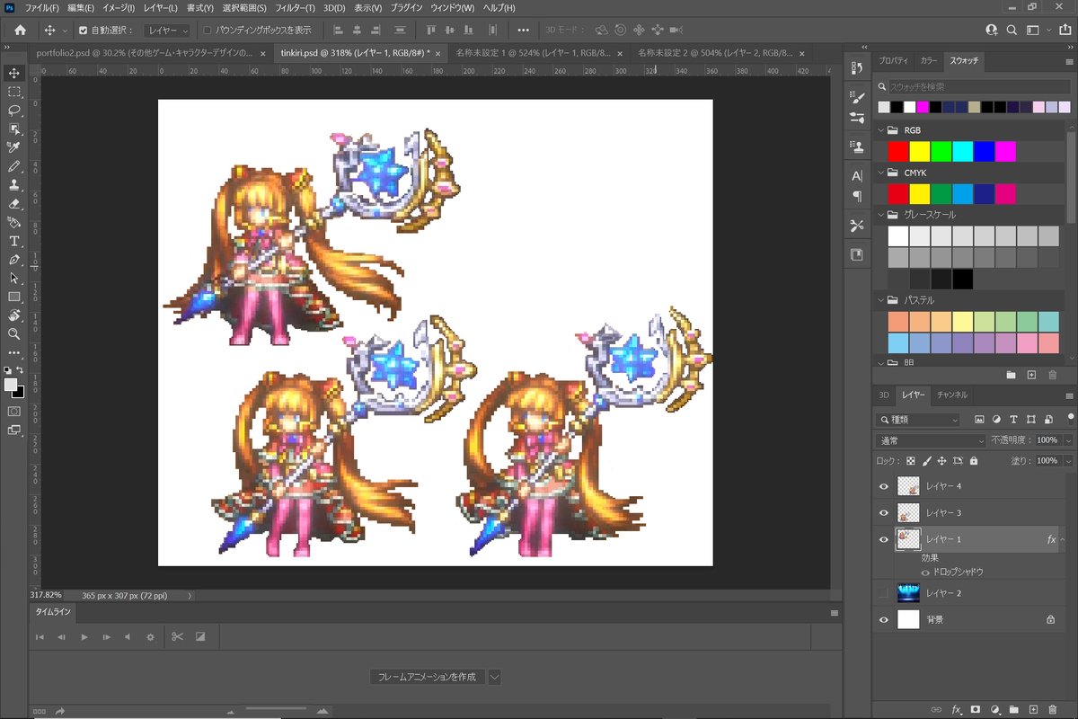Select the Rectangular Marquee tool
Image resolution: width=1078 pixels, height=719 pixels.
pos(14,92)
